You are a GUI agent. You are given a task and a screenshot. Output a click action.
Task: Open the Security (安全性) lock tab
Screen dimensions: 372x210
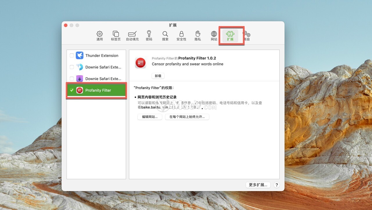pos(181,36)
